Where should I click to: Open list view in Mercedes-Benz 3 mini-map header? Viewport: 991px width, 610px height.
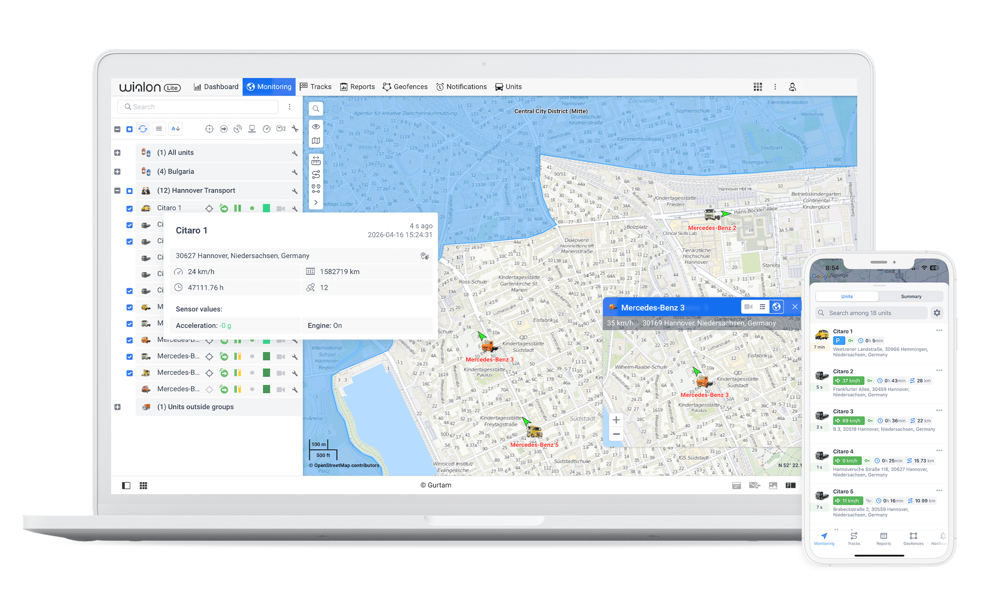[x=762, y=307]
